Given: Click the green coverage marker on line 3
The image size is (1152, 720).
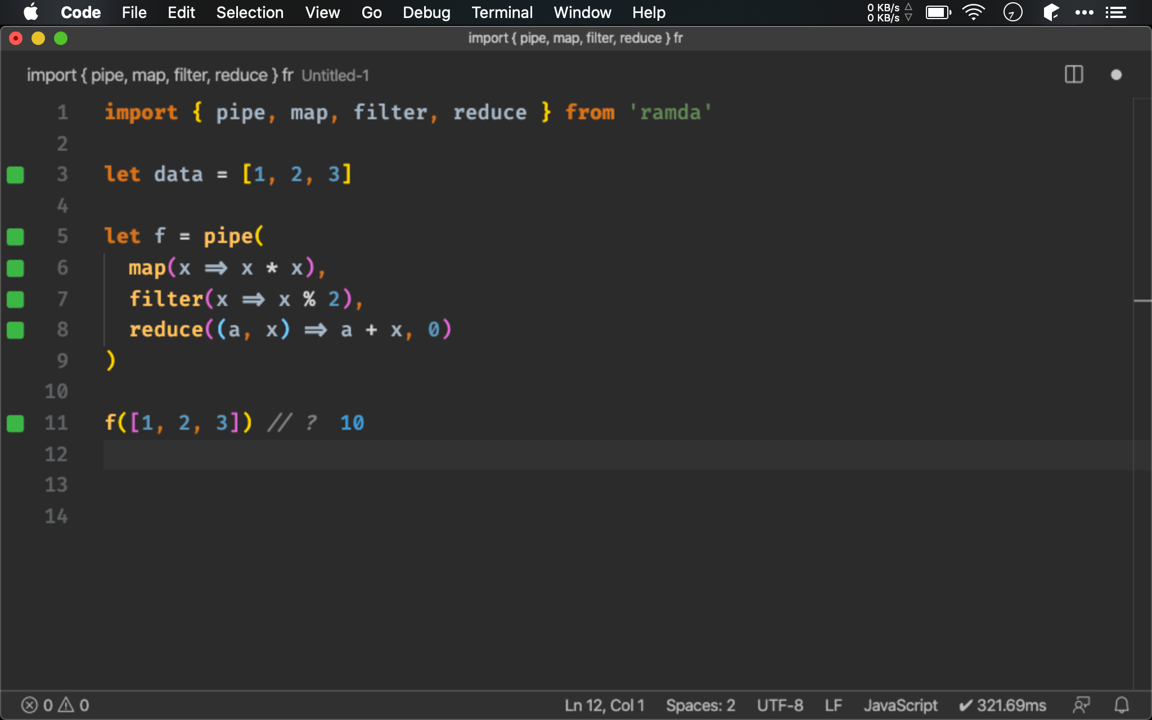Looking at the screenshot, I should point(15,175).
